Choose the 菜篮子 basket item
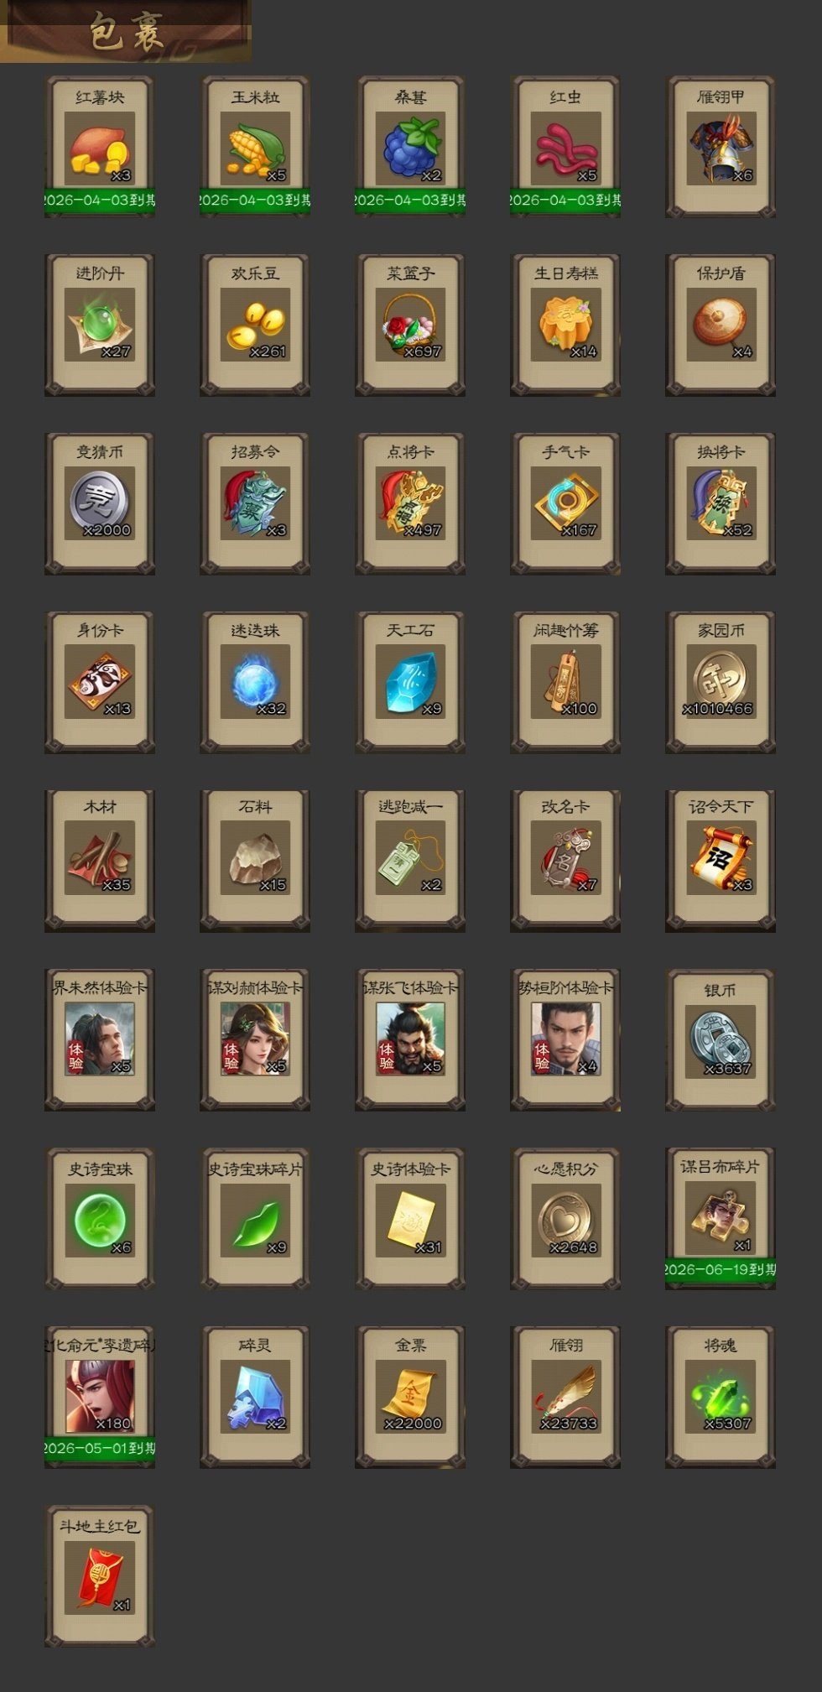 410,325
